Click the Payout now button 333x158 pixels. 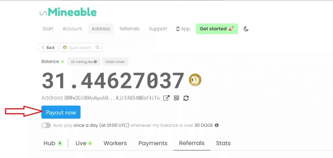coord(61,112)
